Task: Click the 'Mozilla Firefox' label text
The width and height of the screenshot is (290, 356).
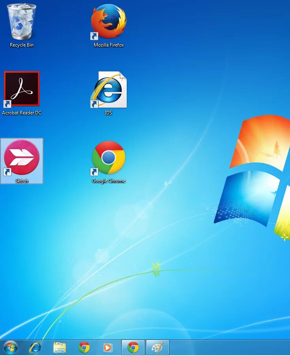Action: 109,45
